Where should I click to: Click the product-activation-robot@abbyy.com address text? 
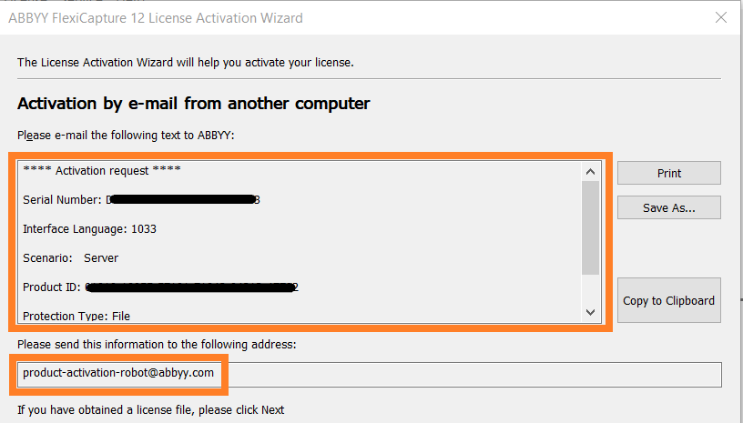118,373
